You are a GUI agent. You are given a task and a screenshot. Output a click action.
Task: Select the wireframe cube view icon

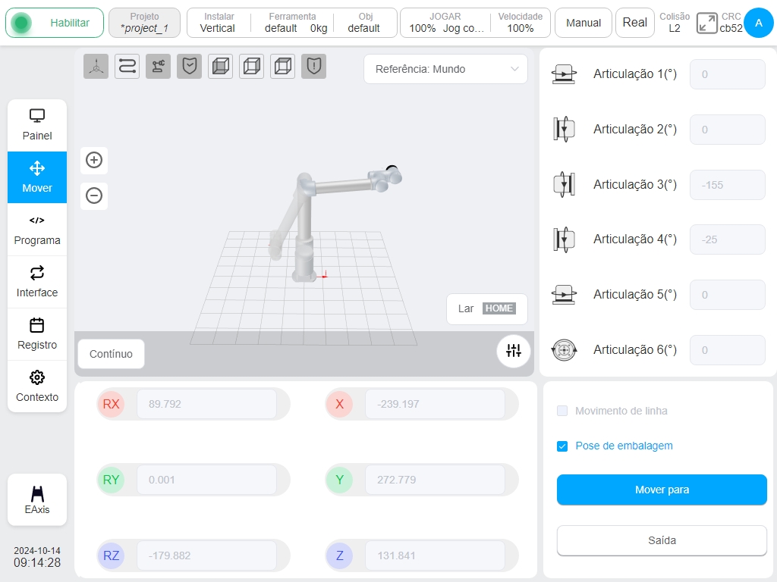(x=252, y=67)
